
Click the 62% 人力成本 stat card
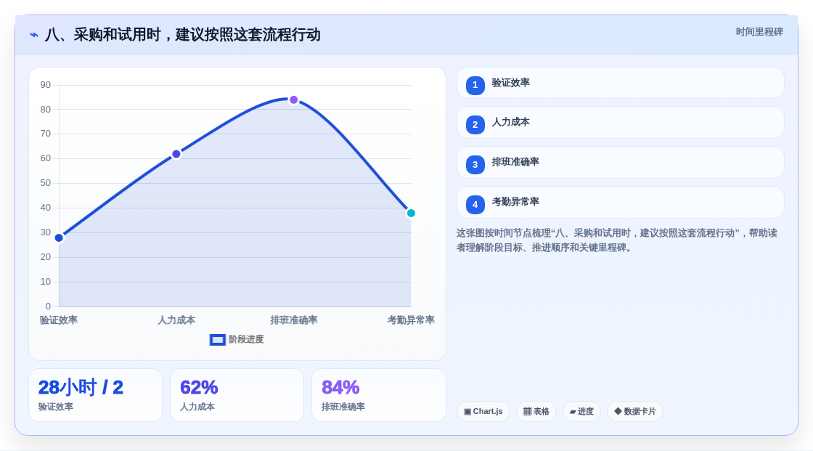[237, 396]
